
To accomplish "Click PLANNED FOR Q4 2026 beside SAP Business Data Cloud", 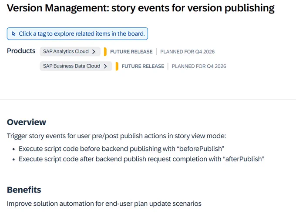I will [199, 66].
